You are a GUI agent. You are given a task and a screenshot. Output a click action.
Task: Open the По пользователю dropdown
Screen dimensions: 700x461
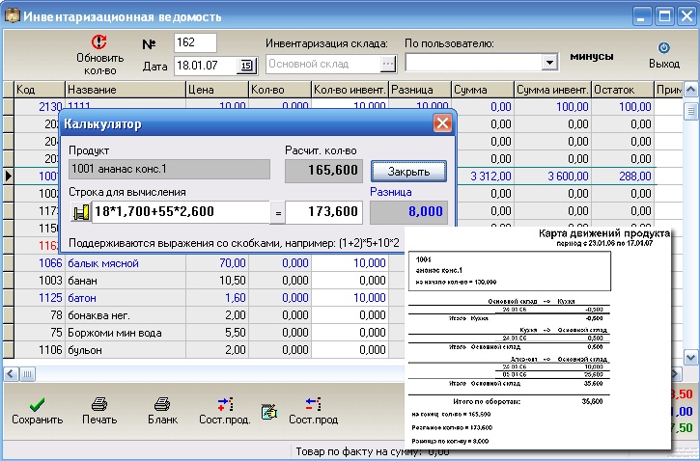pos(549,63)
